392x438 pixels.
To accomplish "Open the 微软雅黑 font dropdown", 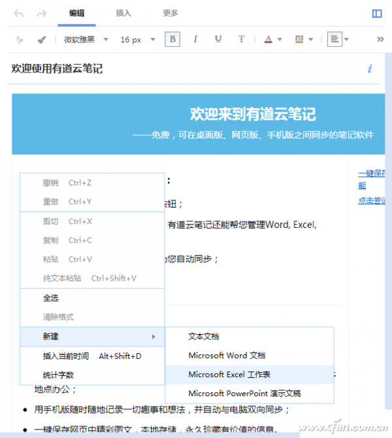I will point(86,40).
